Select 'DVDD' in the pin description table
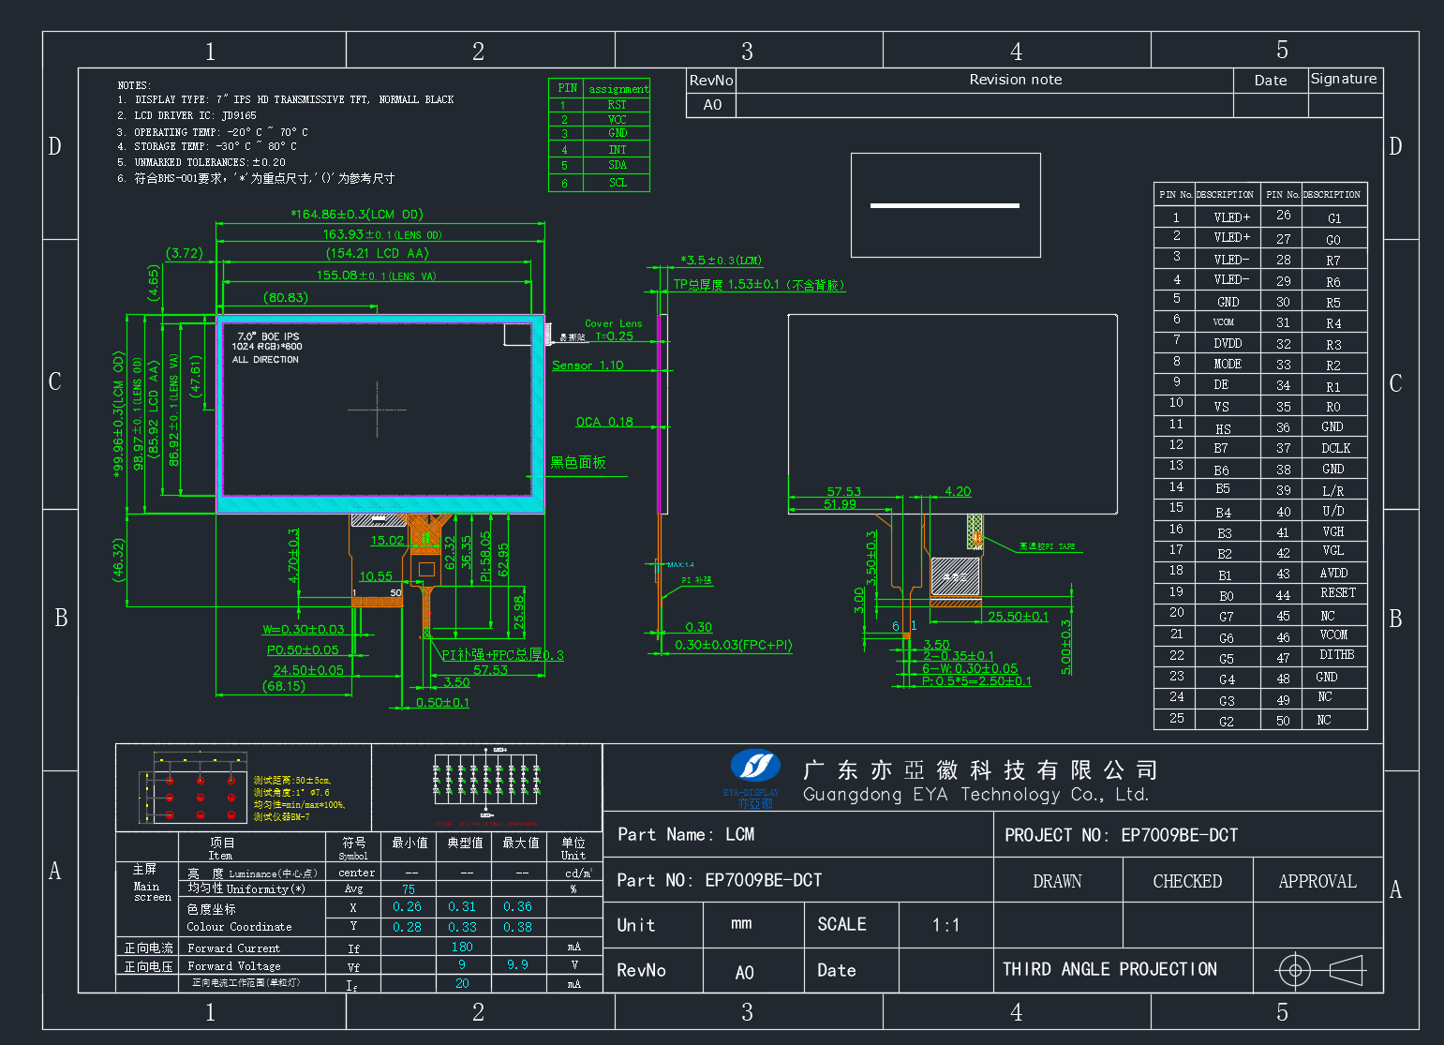The image size is (1444, 1045). click(x=1228, y=344)
